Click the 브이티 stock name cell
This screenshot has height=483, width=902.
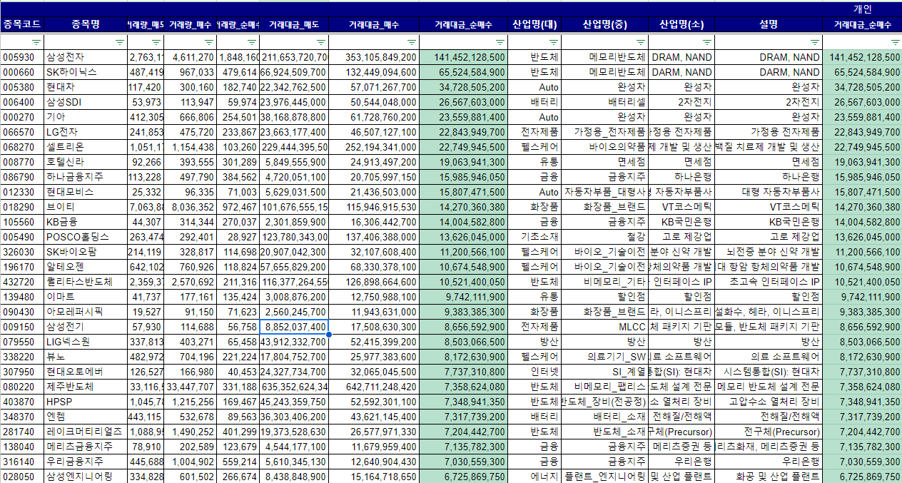click(86, 207)
